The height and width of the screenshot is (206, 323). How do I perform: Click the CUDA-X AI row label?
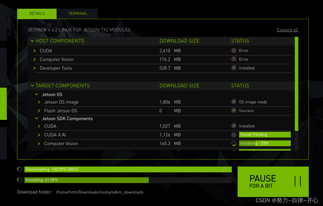click(x=55, y=135)
